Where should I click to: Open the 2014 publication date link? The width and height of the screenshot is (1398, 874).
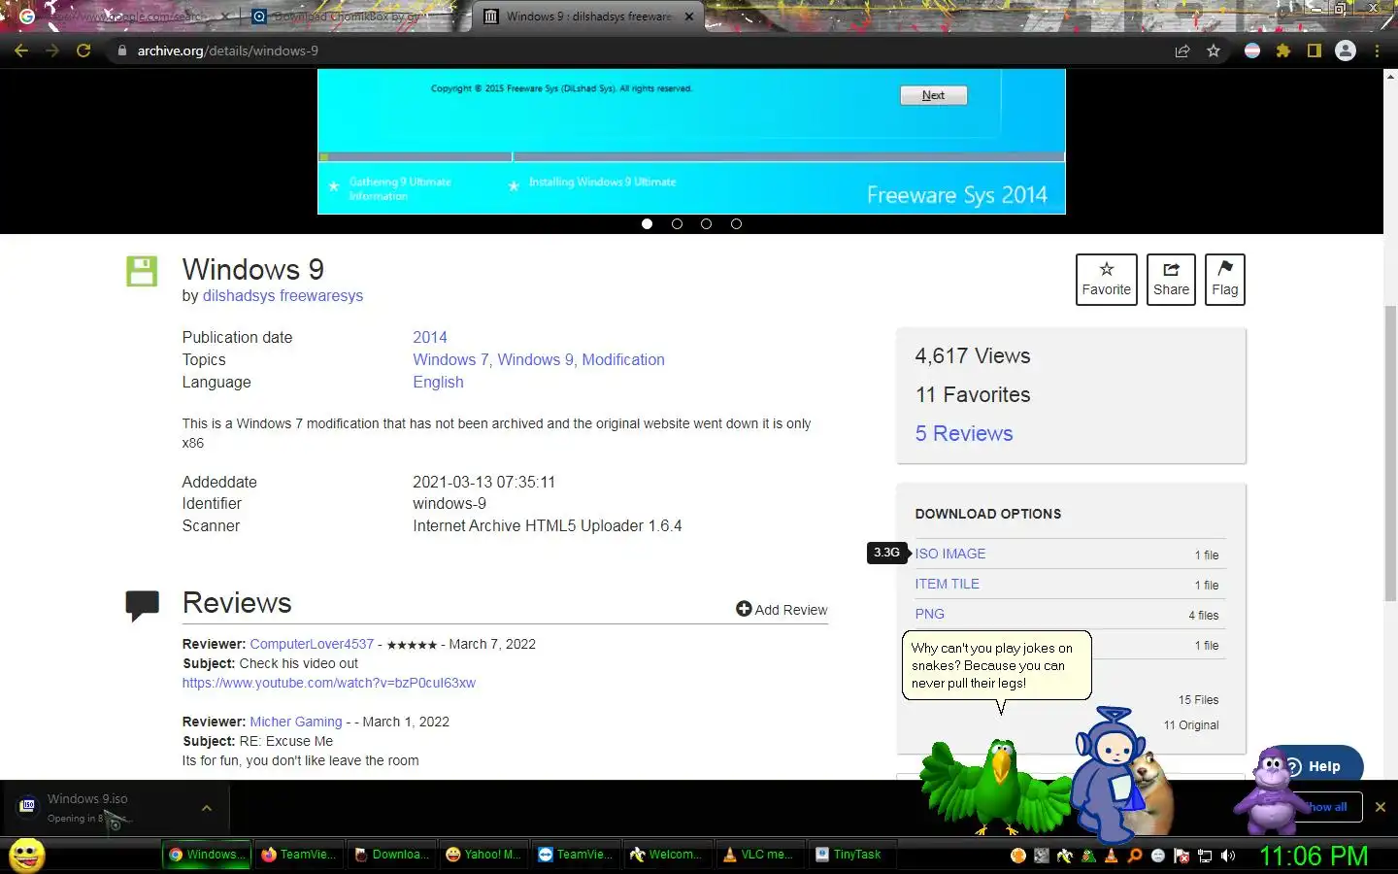(429, 337)
